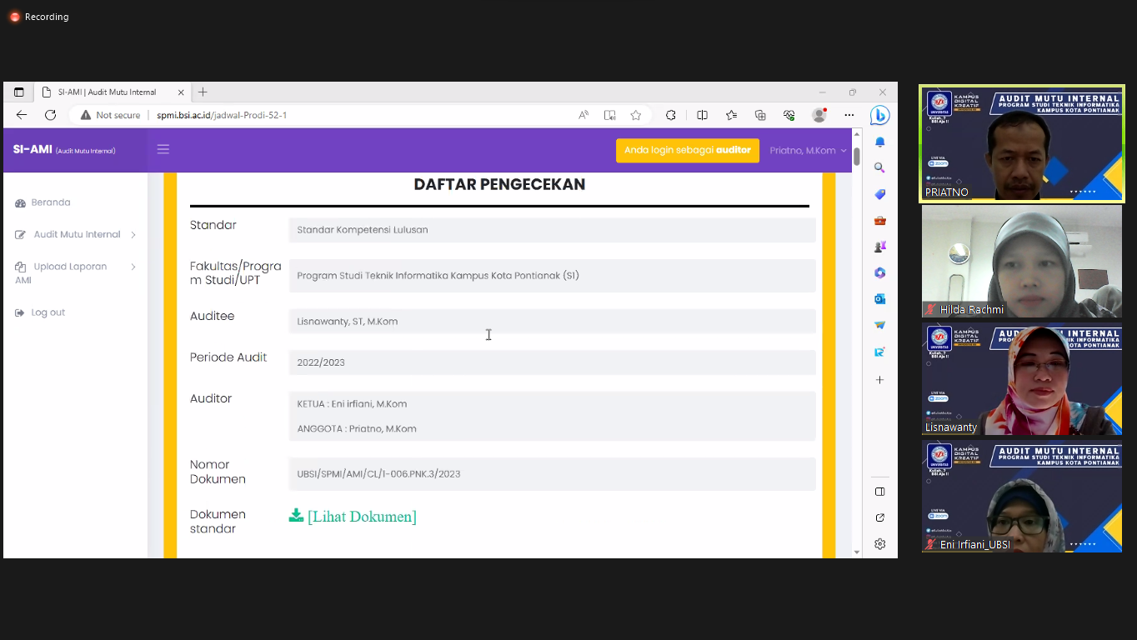1137x640 pixels.
Task: Select Lisnawanty video thumbnail
Action: point(1021,380)
